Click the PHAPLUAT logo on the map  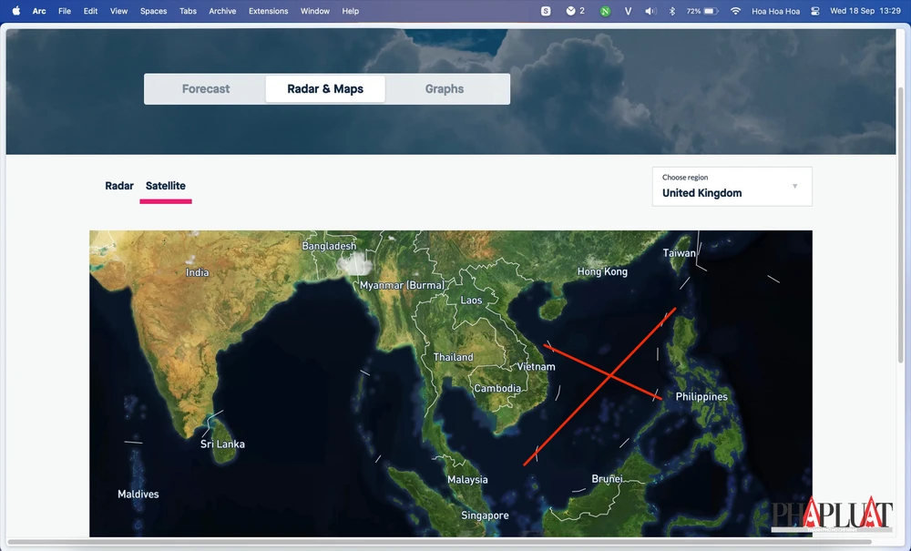tap(834, 513)
